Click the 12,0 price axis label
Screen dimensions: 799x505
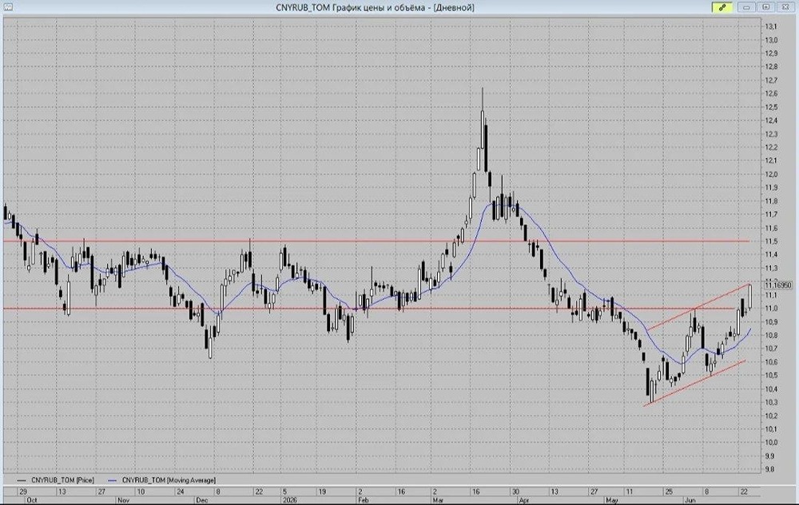tap(770, 174)
